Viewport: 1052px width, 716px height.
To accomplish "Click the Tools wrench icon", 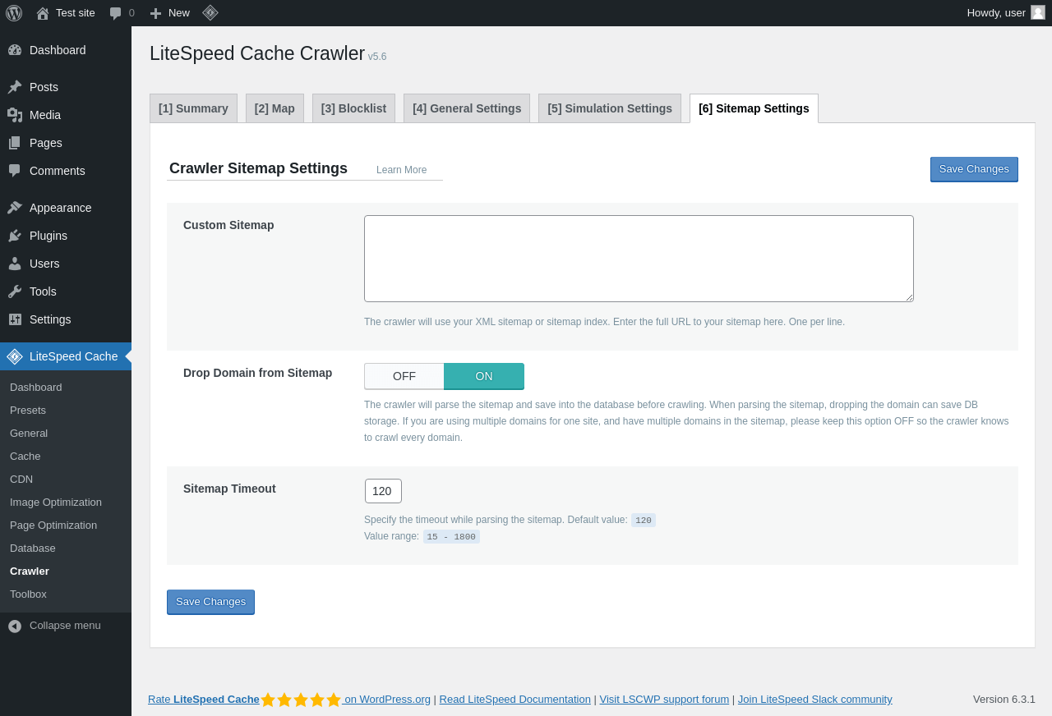I will [x=15, y=291].
